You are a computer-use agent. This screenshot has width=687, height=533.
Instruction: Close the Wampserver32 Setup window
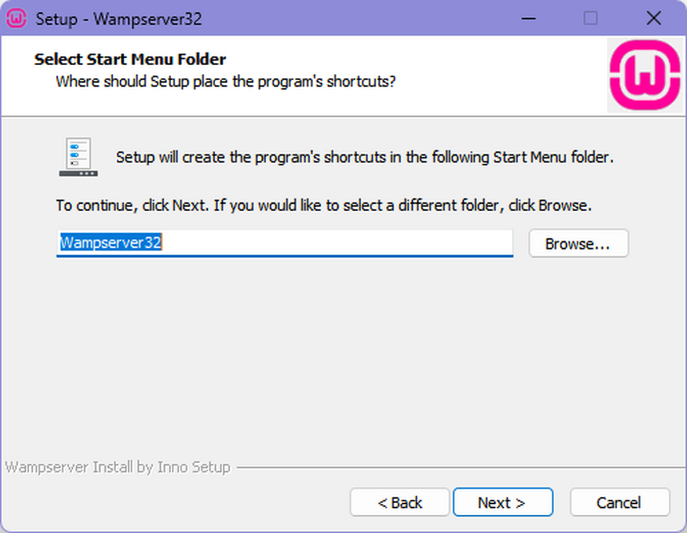coord(653,18)
